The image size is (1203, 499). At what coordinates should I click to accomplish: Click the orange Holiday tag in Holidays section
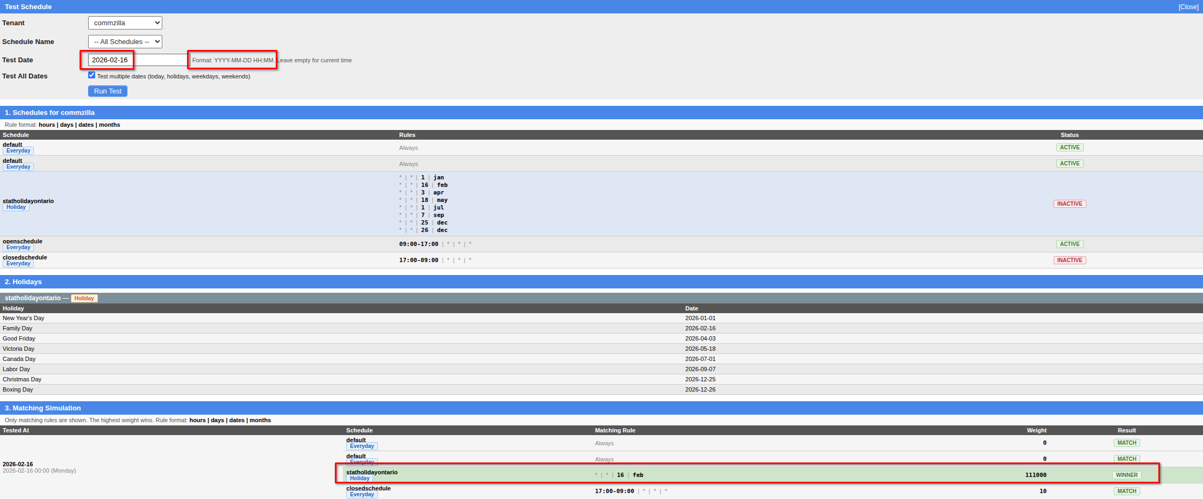(84, 299)
